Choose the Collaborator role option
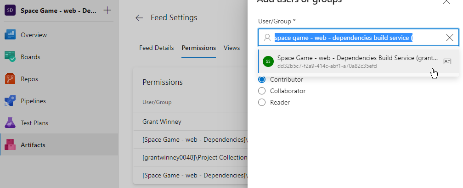Viewport: 463px width, 188px height. point(262,91)
